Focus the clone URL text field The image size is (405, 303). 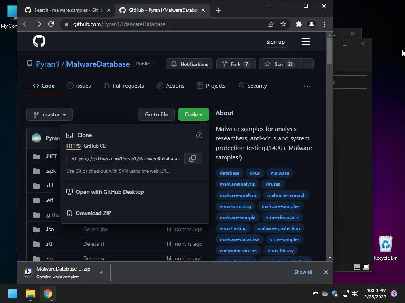(125, 159)
